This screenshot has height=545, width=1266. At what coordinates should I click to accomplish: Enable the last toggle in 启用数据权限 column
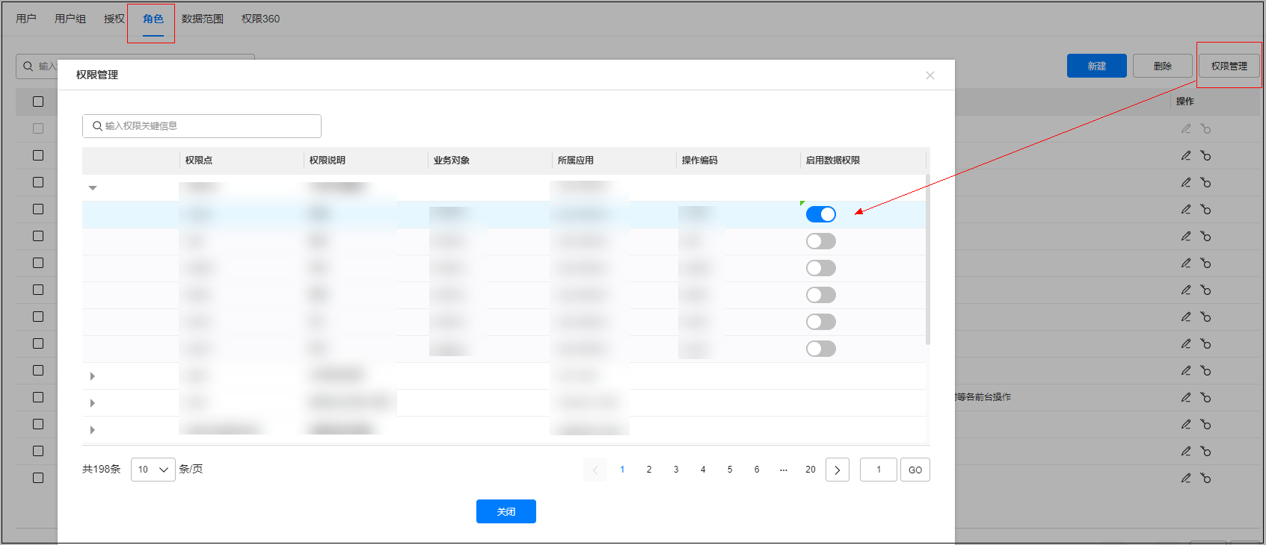pos(821,349)
